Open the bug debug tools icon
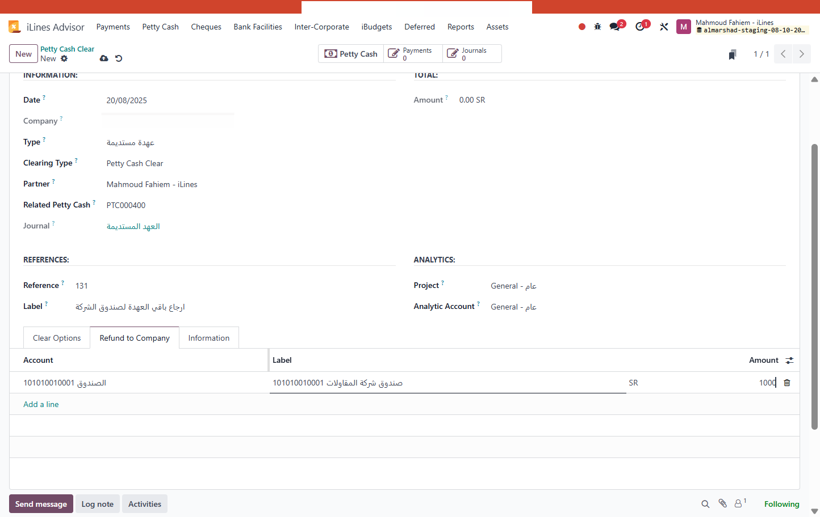This screenshot has height=517, width=820. (597, 27)
